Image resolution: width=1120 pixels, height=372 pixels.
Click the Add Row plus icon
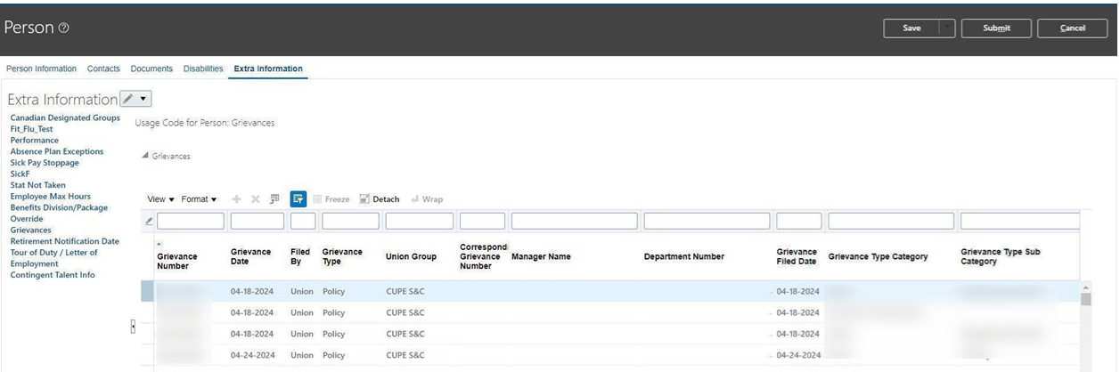pos(237,199)
